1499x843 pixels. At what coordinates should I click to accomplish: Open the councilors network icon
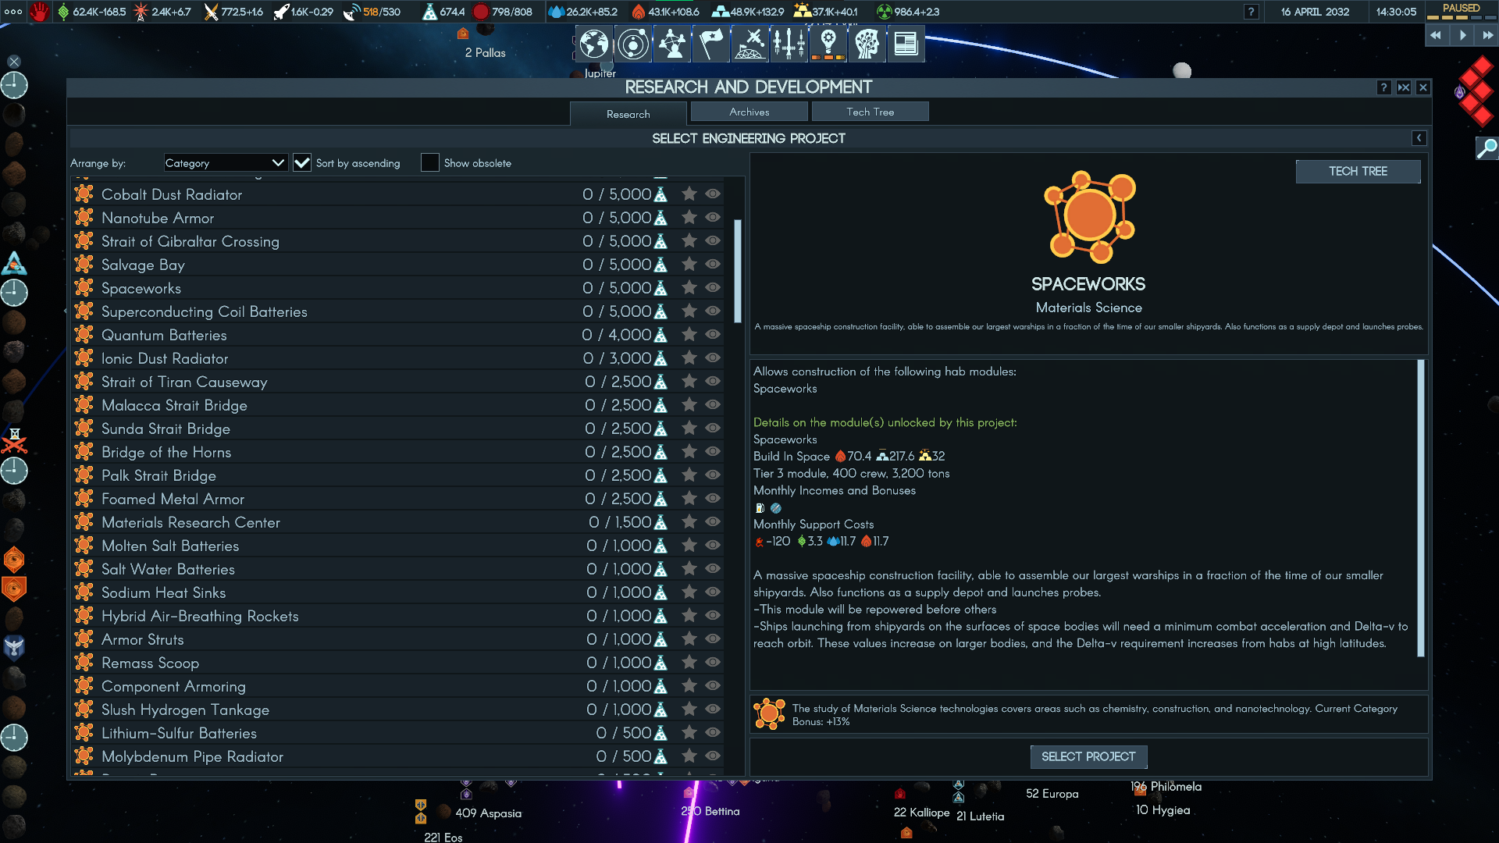[x=672, y=44]
